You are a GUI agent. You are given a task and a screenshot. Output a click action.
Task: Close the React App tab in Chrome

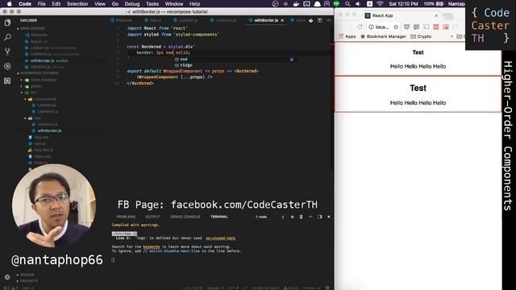(436, 15)
